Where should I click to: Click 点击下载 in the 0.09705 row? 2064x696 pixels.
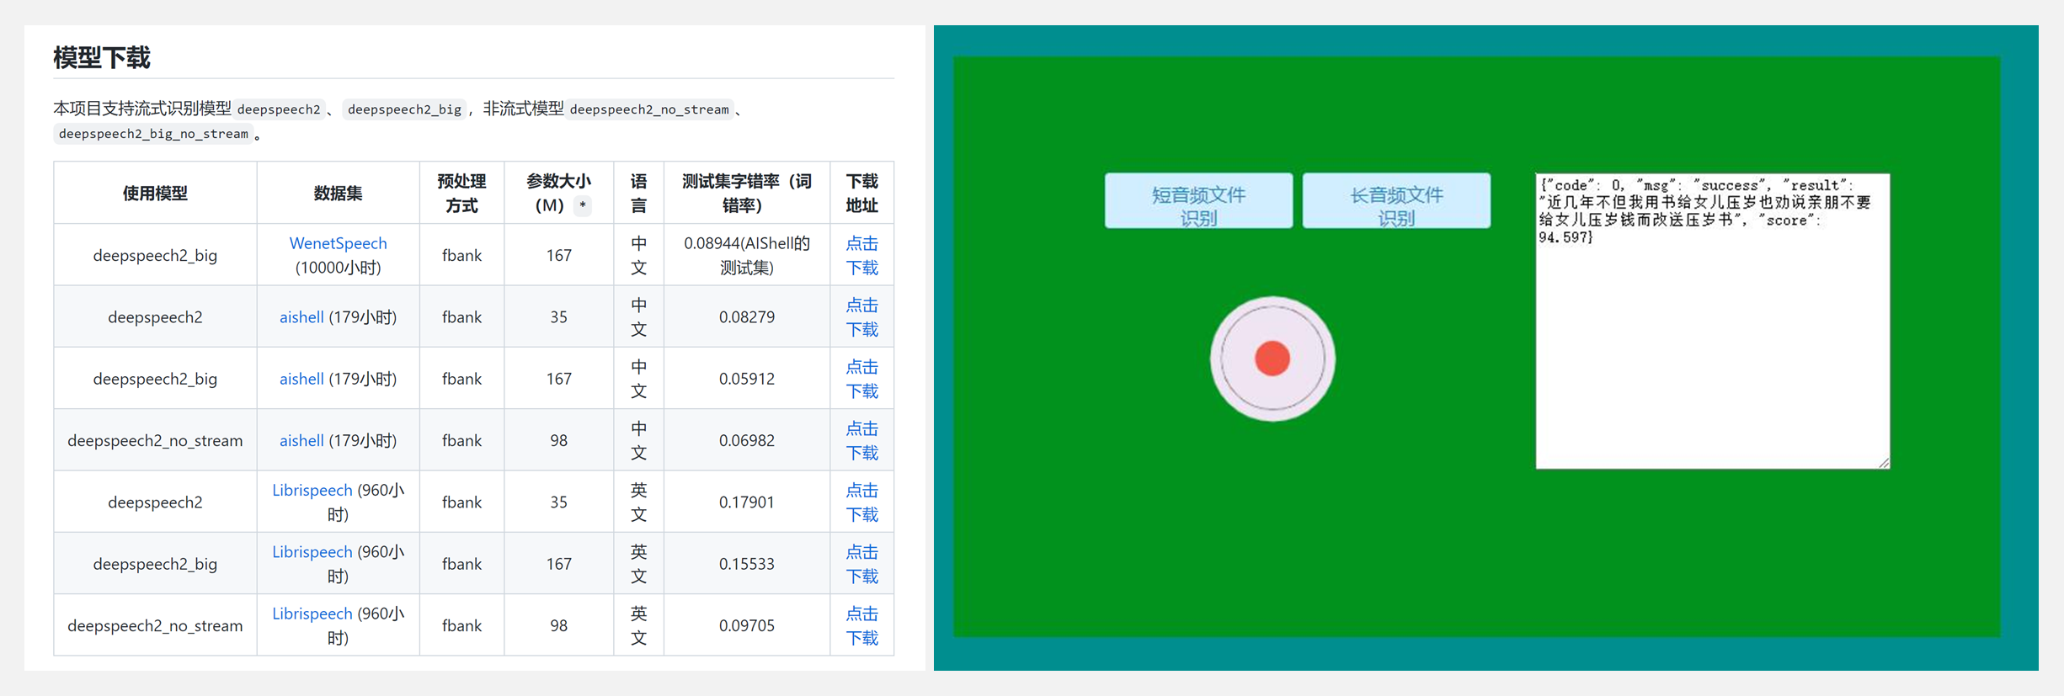(861, 625)
